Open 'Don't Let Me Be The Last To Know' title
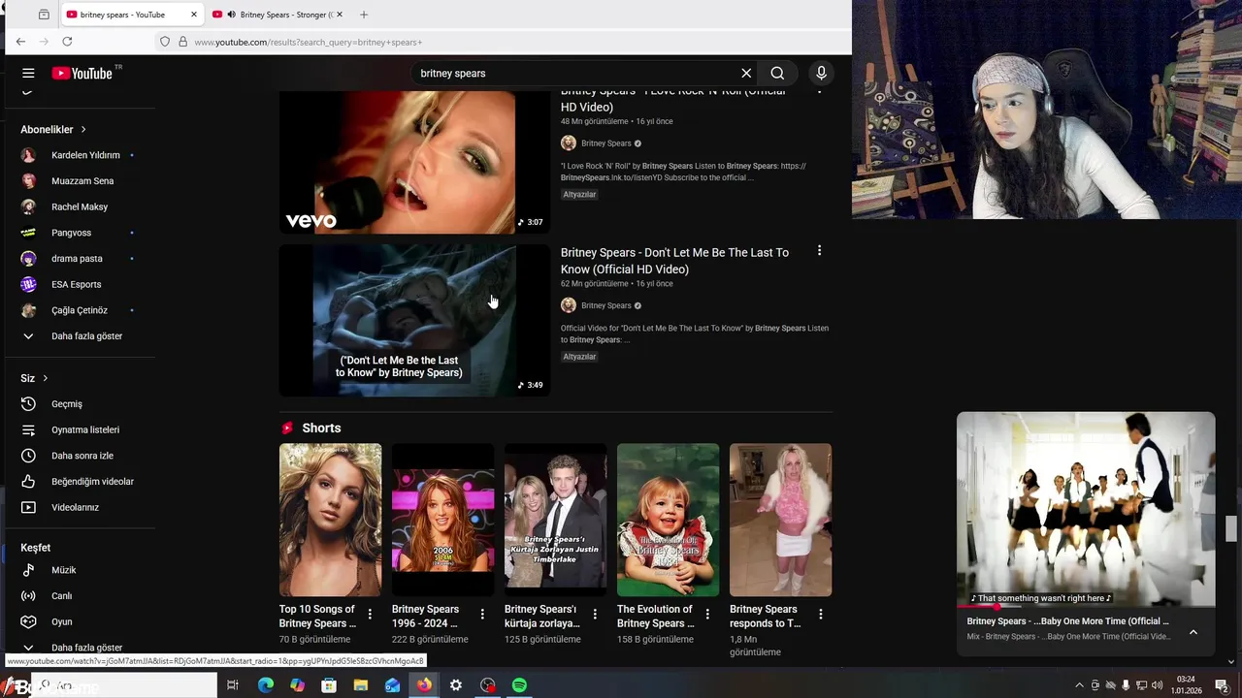The width and height of the screenshot is (1242, 698). coord(674,261)
